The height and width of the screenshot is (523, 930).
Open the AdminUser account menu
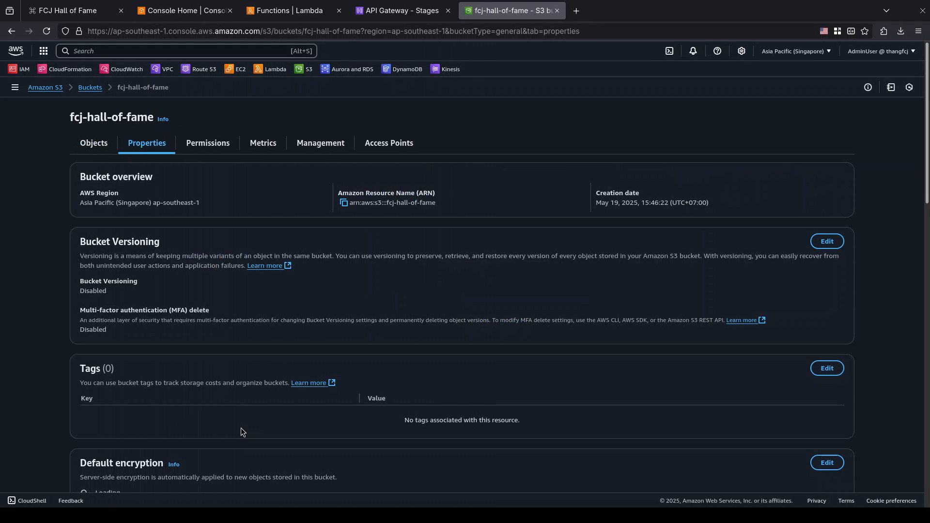(881, 51)
